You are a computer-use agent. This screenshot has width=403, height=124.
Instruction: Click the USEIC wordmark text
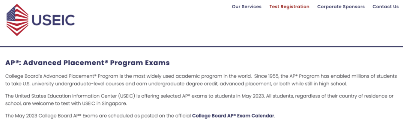click(53, 20)
